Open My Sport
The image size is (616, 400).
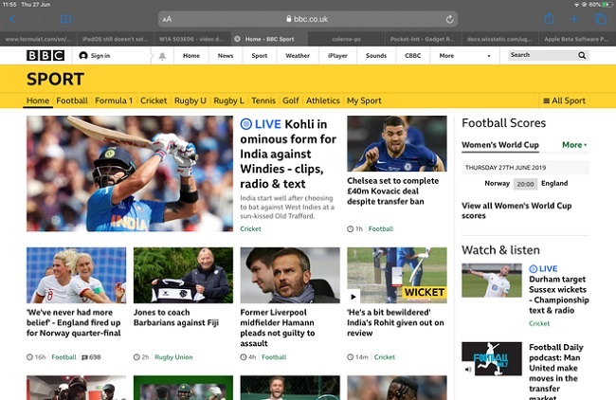click(x=364, y=100)
